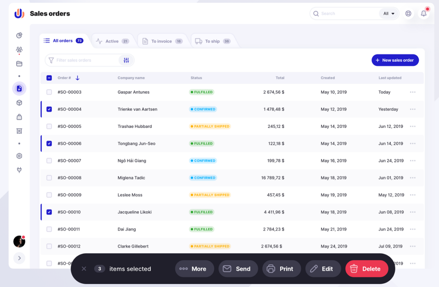Open row menu for #SO-00006
This screenshot has height=287, width=439.
[413, 144]
